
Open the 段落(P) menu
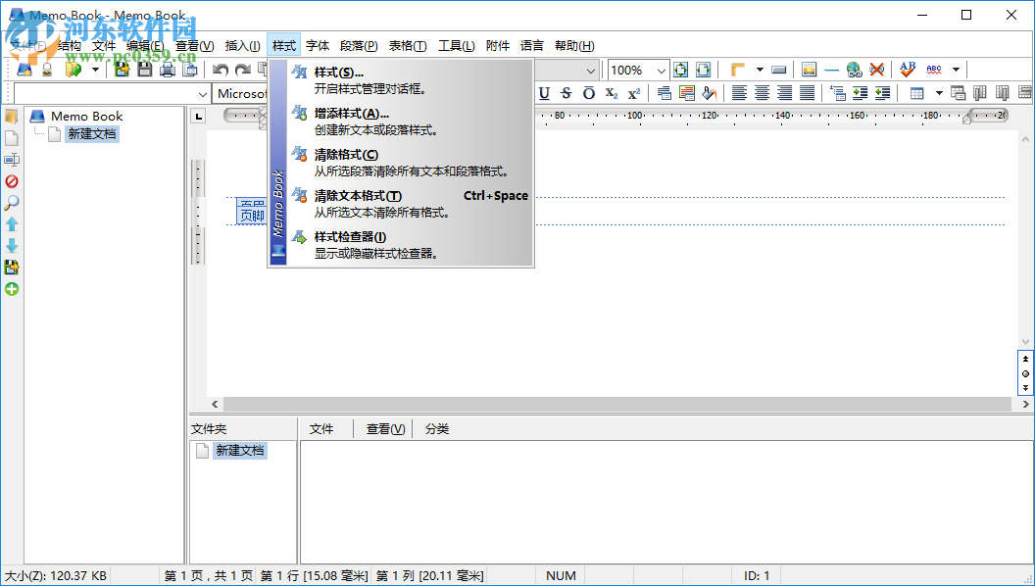(x=359, y=45)
